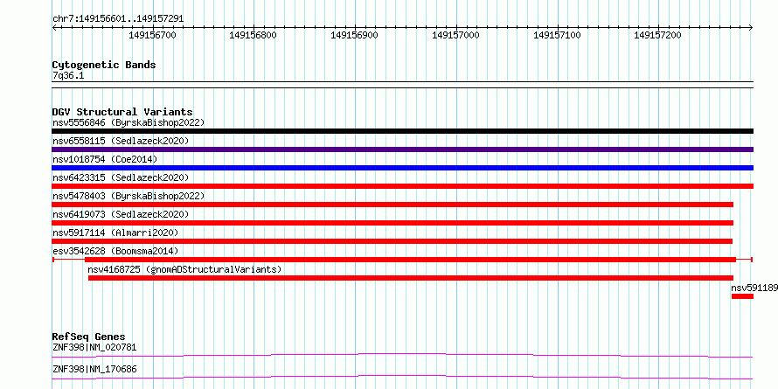778x389 pixels.
Task: Open gene label ZNF398|NM_170686
Action: point(94,369)
